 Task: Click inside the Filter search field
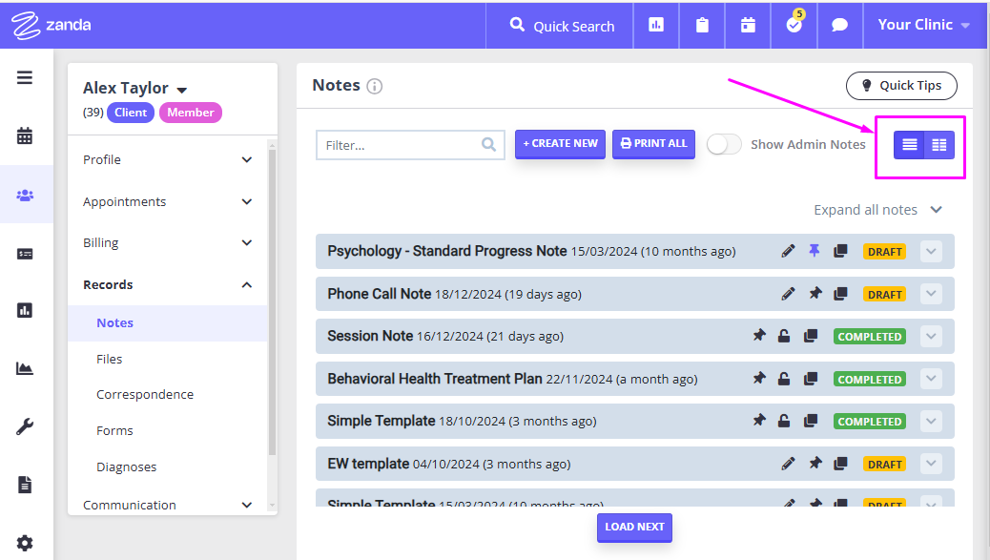401,144
